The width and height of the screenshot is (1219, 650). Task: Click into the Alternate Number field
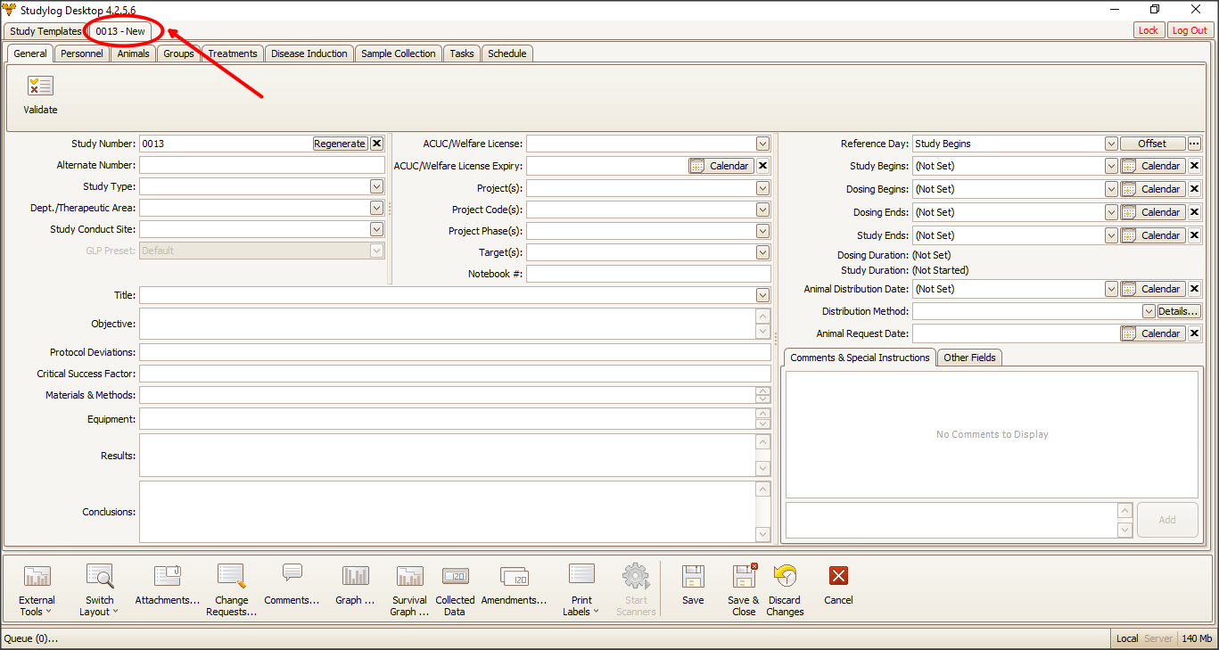262,165
